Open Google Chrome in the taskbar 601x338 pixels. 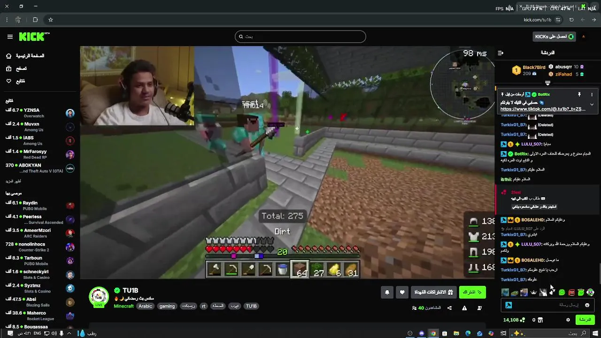(433, 333)
